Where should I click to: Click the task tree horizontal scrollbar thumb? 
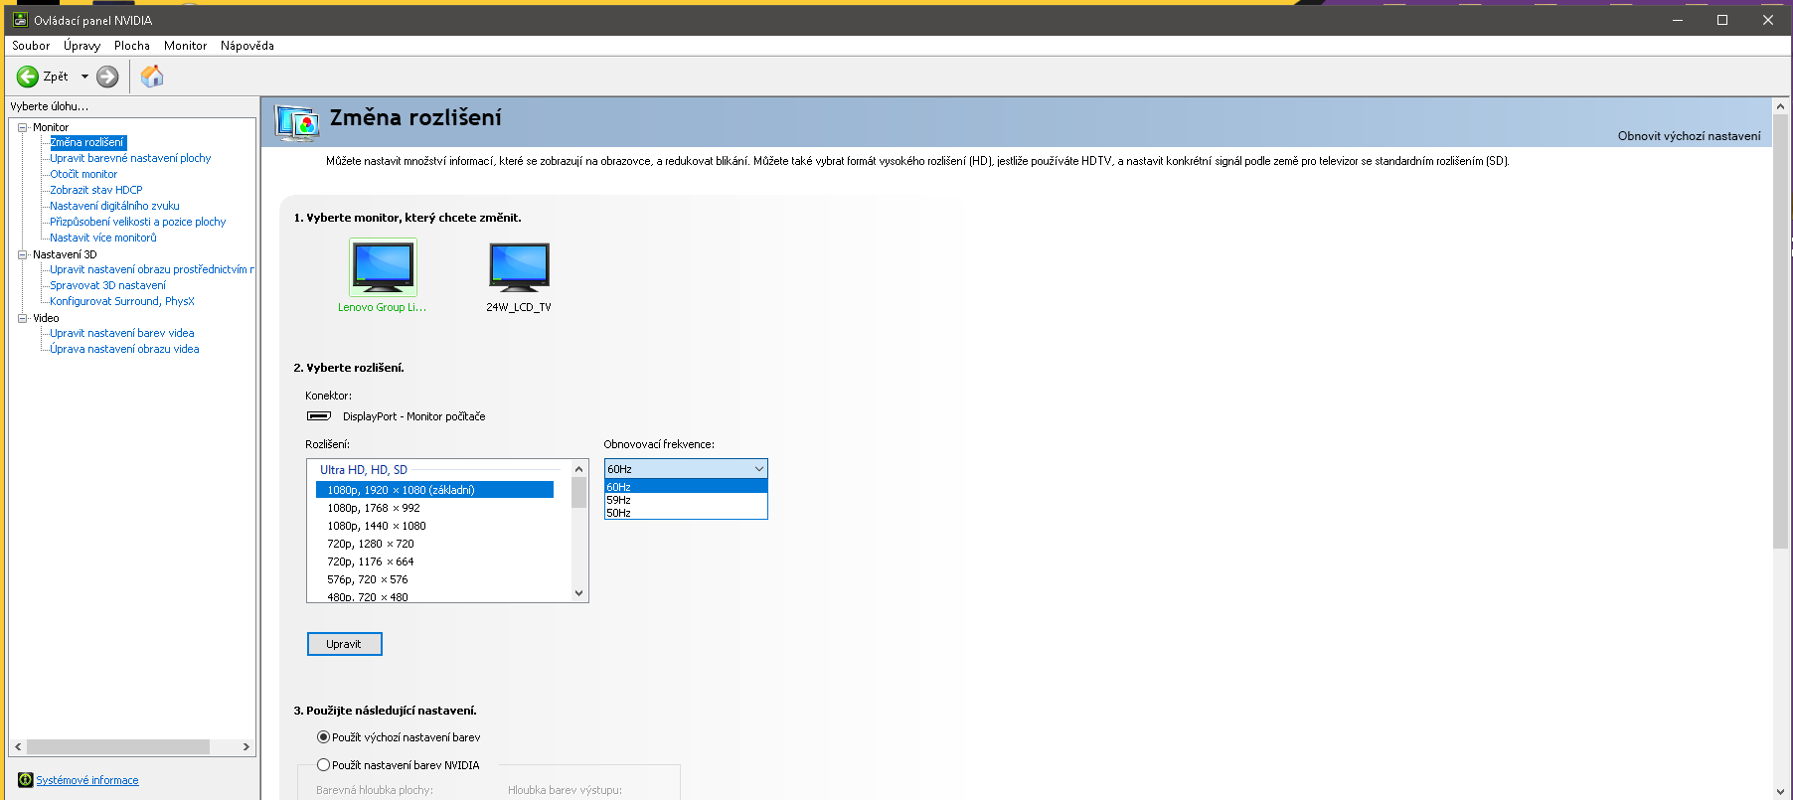click(x=118, y=746)
